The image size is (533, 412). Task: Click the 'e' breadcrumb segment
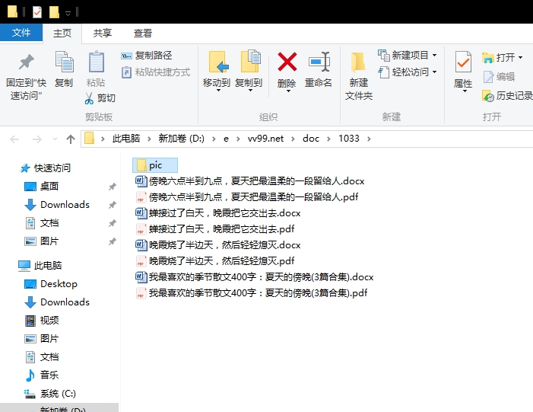coord(226,139)
